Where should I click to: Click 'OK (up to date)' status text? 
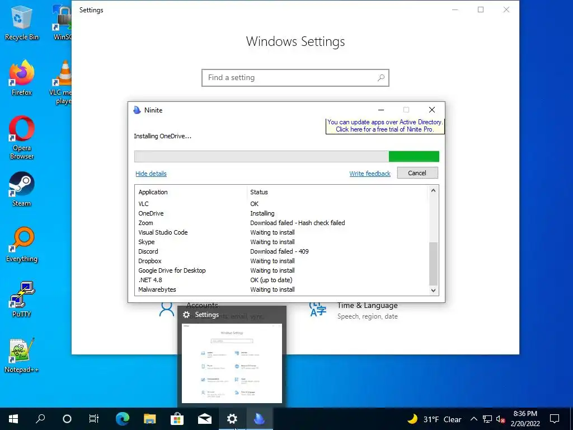click(x=271, y=280)
